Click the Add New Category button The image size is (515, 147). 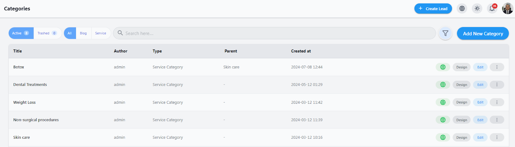pos(483,34)
